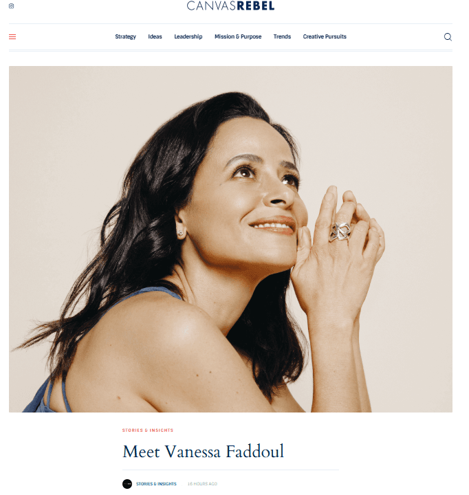Click the red Stories & Insights category label
The image size is (469, 495).
[x=148, y=430]
